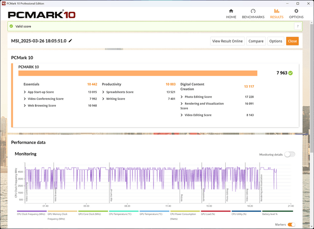Click the Spreadsheets Score value 13 521

(x=171, y=92)
